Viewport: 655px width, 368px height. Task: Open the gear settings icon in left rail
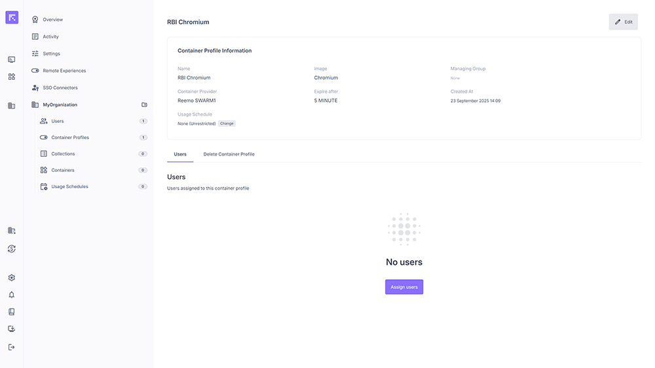pos(11,278)
